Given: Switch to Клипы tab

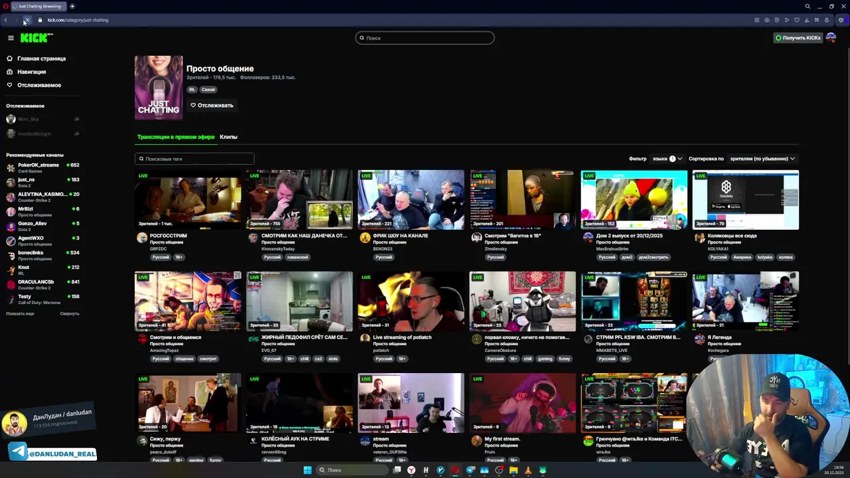Looking at the screenshot, I should click(228, 137).
